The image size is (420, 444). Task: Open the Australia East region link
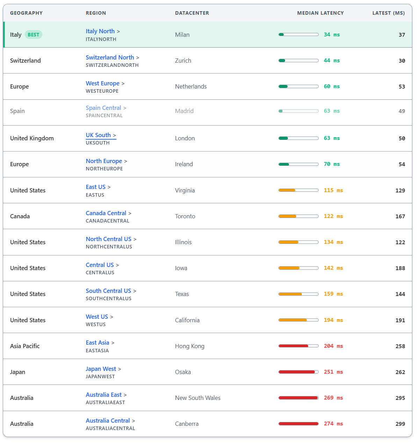coord(103,395)
